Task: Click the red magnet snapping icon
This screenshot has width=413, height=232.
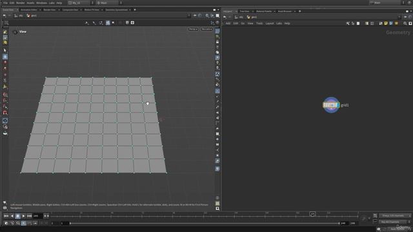Action: click(5, 113)
